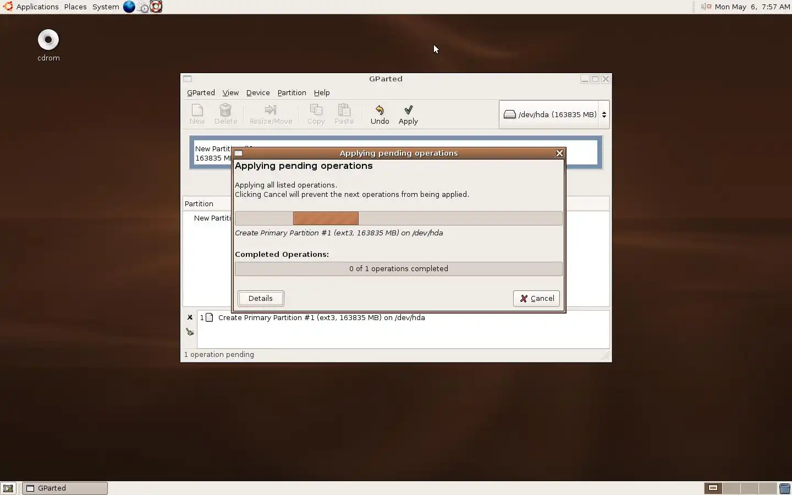This screenshot has height=495, width=792.
Task: Open the Places menu in top panel
Action: tap(75, 7)
